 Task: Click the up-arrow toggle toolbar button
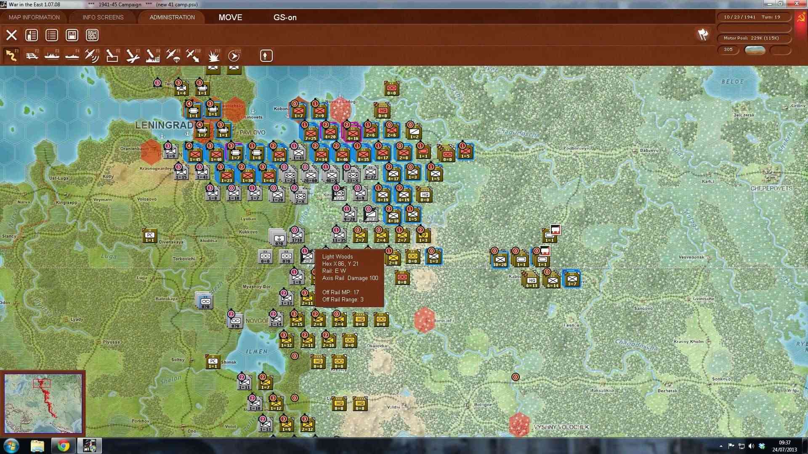coord(266,55)
